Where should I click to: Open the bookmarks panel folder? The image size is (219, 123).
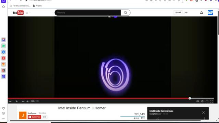pos(20,6)
